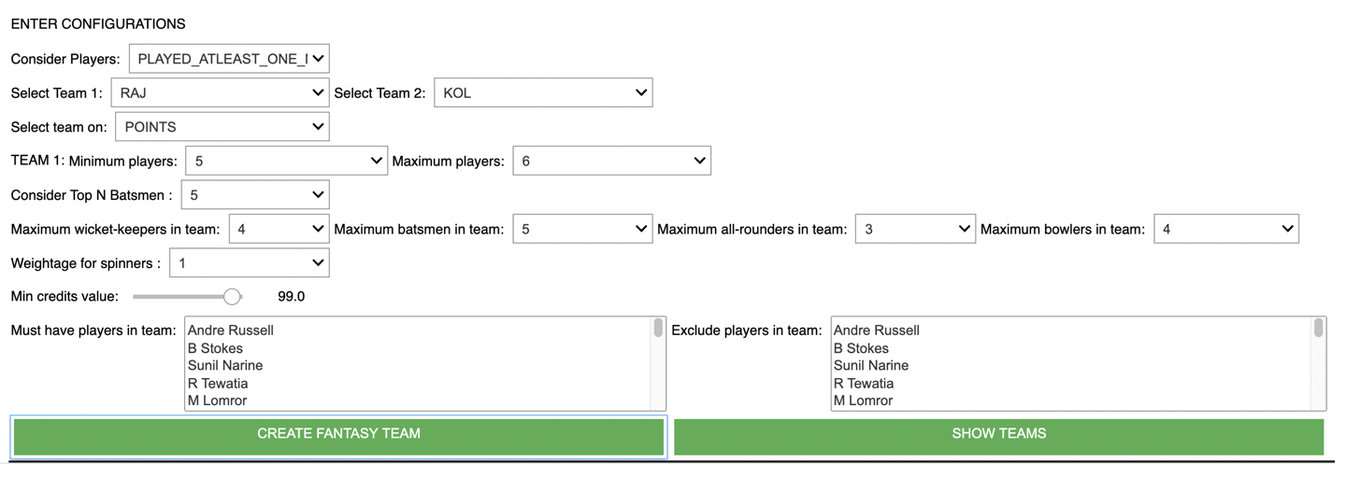The image size is (1346, 478).
Task: Expand the Weightage for spinners dropdown
Action: 249,263
